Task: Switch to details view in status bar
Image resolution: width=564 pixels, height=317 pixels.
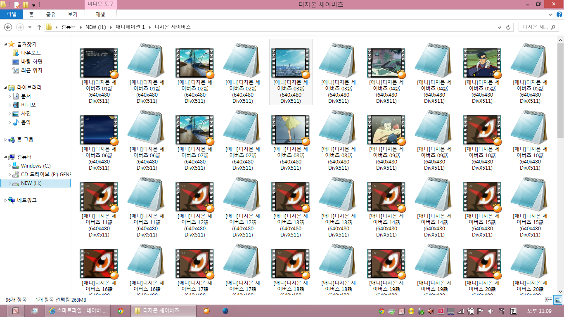Action: click(x=549, y=300)
